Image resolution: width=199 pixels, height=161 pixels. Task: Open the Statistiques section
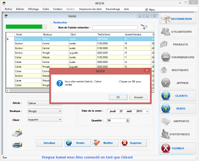pyautogui.click(x=178, y=134)
